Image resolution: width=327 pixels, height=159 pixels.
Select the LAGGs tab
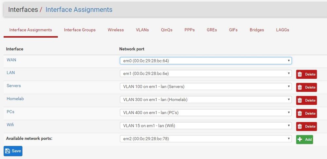282,30
